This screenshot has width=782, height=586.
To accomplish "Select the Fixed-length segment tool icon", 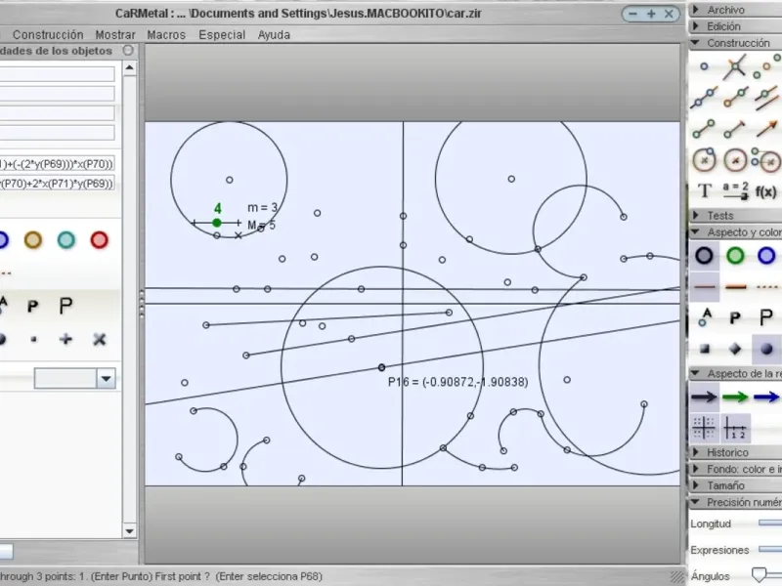I will click(x=735, y=129).
